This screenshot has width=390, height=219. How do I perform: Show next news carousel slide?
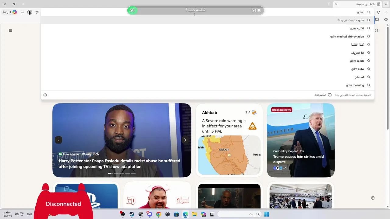pos(185,140)
